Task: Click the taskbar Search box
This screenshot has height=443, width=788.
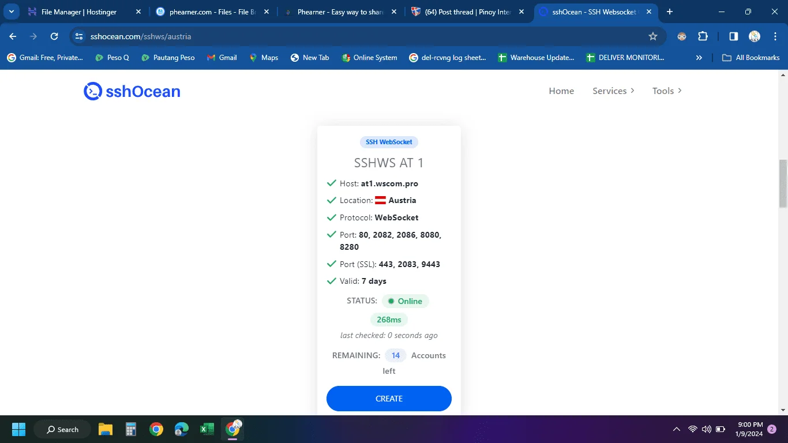Action: 62,429
